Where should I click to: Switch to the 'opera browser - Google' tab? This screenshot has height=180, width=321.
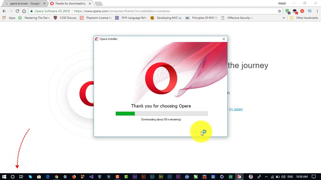(x=25, y=3)
